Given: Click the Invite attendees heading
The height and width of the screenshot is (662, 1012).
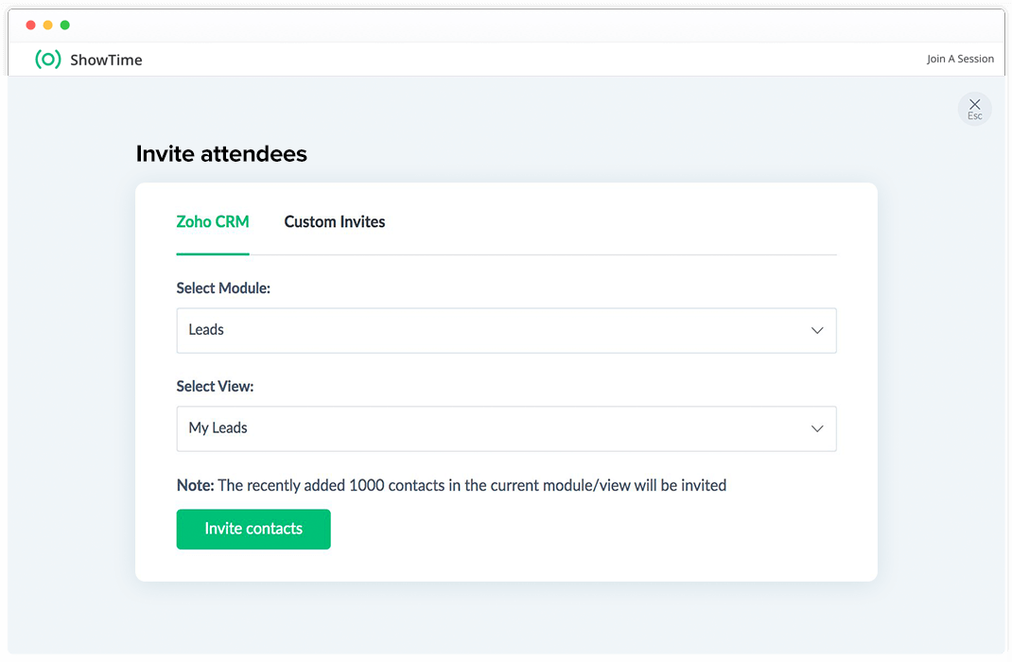Looking at the screenshot, I should click(x=221, y=154).
